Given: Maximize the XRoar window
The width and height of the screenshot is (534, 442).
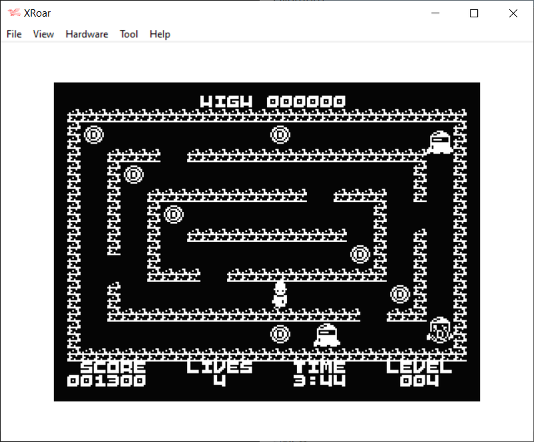Looking at the screenshot, I should 474,13.
